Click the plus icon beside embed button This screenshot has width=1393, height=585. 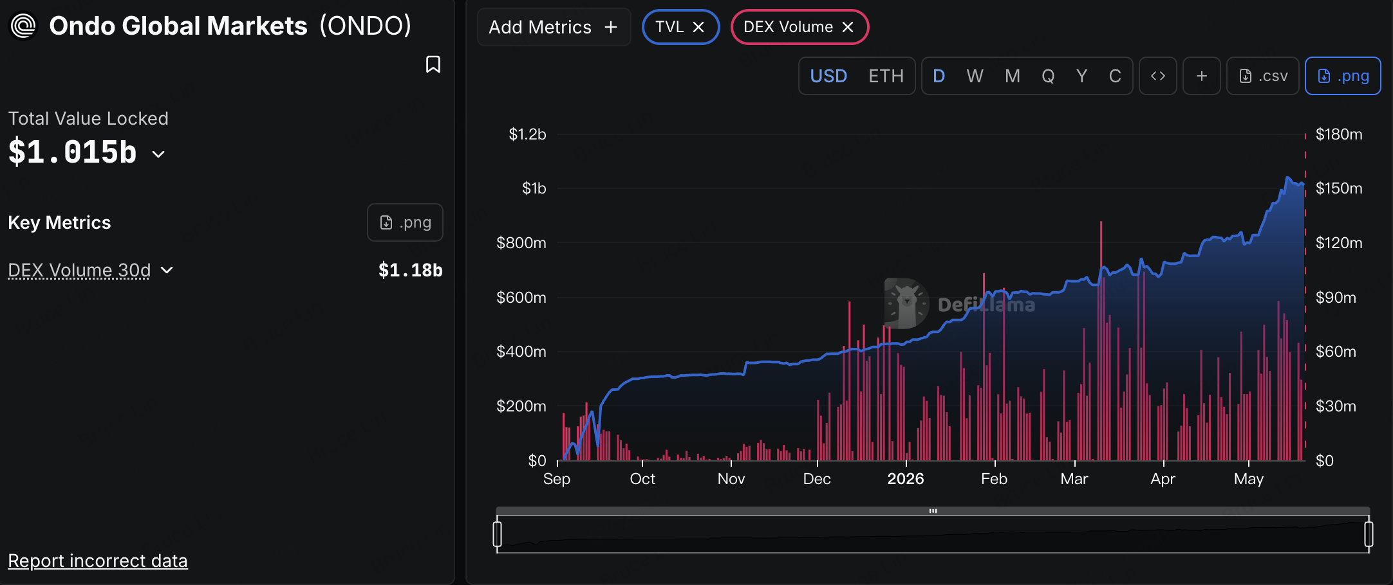pos(1202,76)
